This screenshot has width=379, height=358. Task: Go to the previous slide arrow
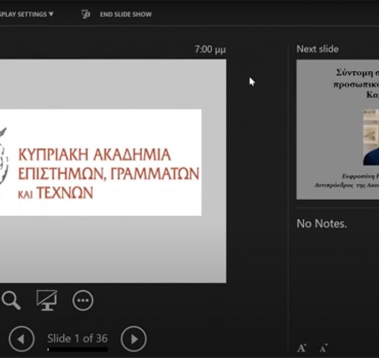22,339
